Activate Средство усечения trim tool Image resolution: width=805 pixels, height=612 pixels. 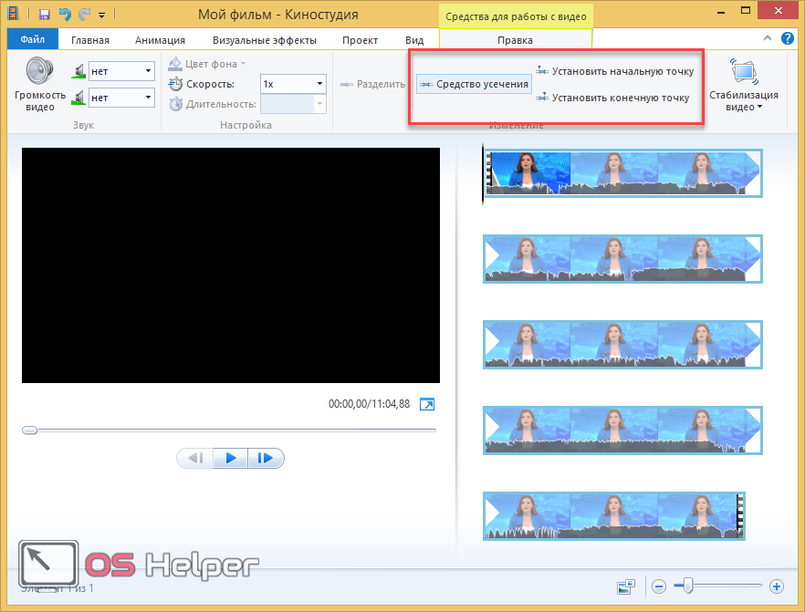(474, 85)
